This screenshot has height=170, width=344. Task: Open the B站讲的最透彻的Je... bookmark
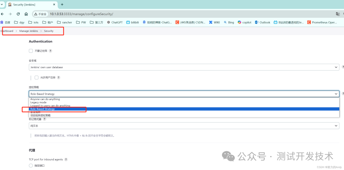(289, 22)
